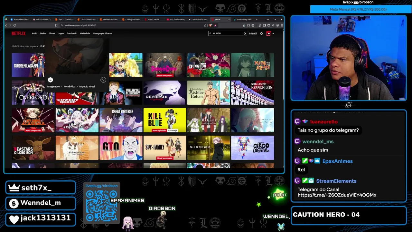
Task: Open Filmes in Netflix menu
Action: point(52,34)
